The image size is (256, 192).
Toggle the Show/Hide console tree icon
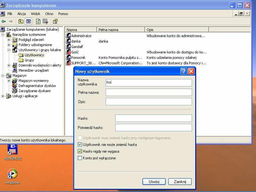(x=28, y=21)
